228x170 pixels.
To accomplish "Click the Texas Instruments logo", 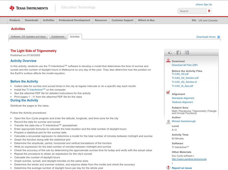I will click(28, 8).
